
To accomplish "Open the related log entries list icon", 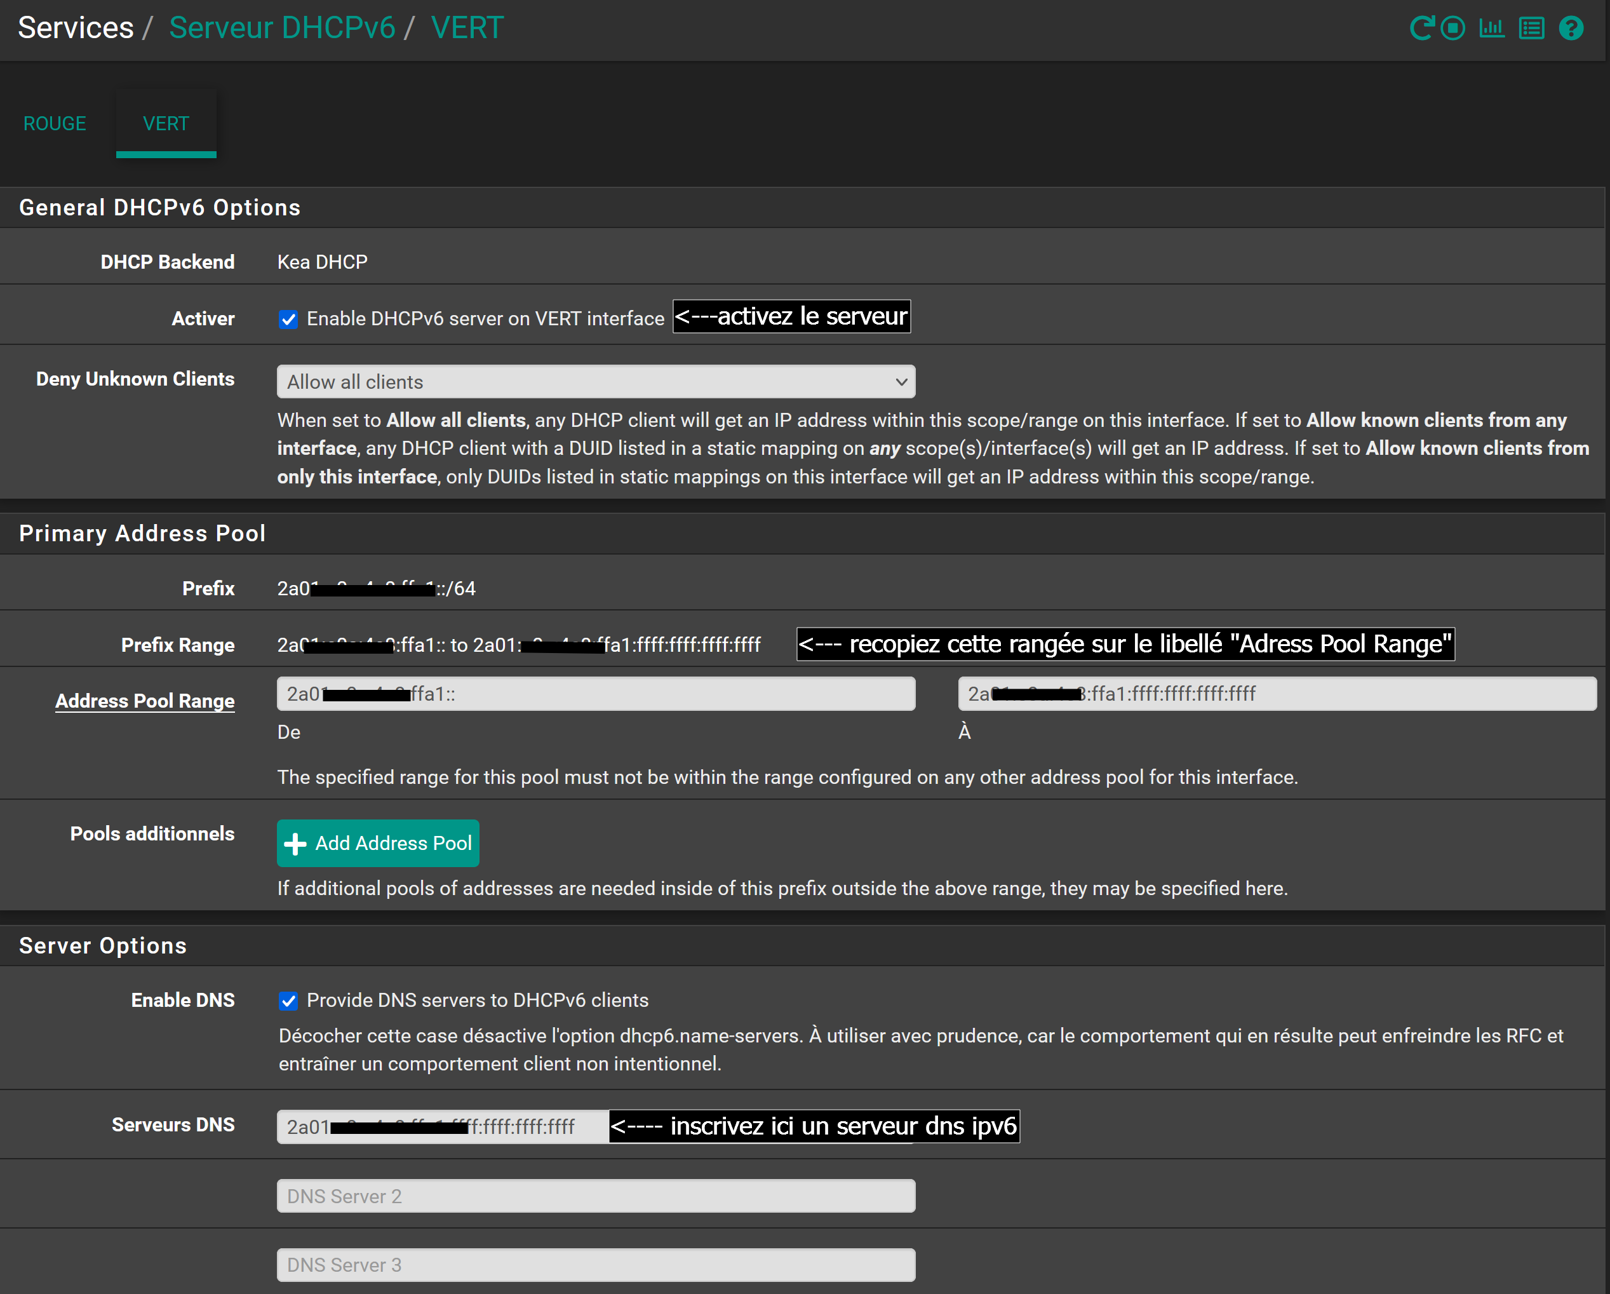I will coord(1531,29).
